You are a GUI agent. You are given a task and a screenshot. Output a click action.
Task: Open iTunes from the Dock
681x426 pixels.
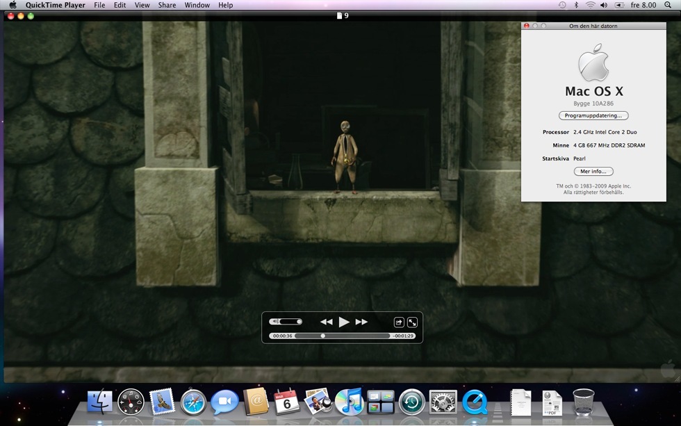coord(349,402)
